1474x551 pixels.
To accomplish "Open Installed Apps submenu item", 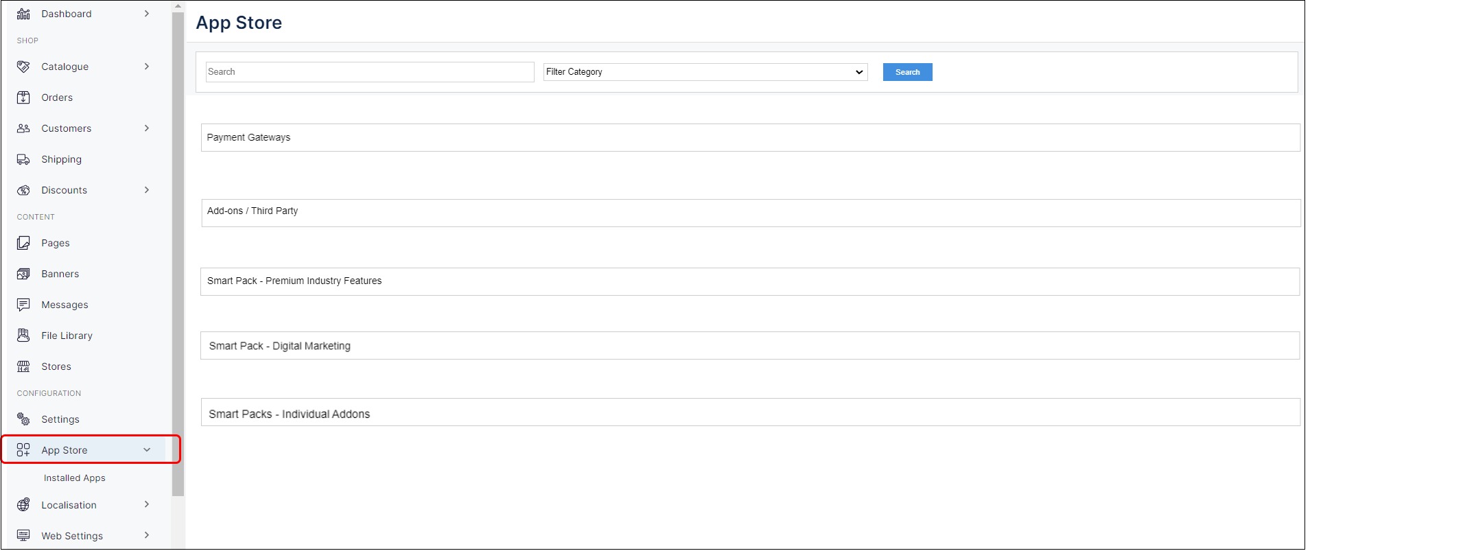I will 75,478.
